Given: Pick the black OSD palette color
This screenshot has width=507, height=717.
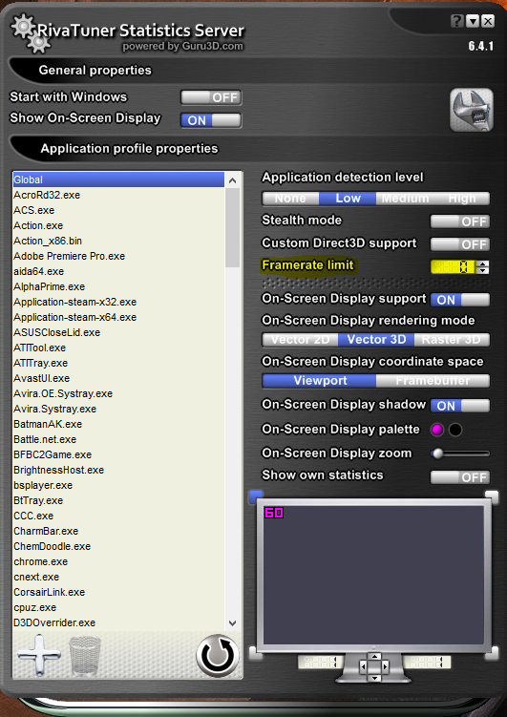Looking at the screenshot, I should (x=455, y=430).
